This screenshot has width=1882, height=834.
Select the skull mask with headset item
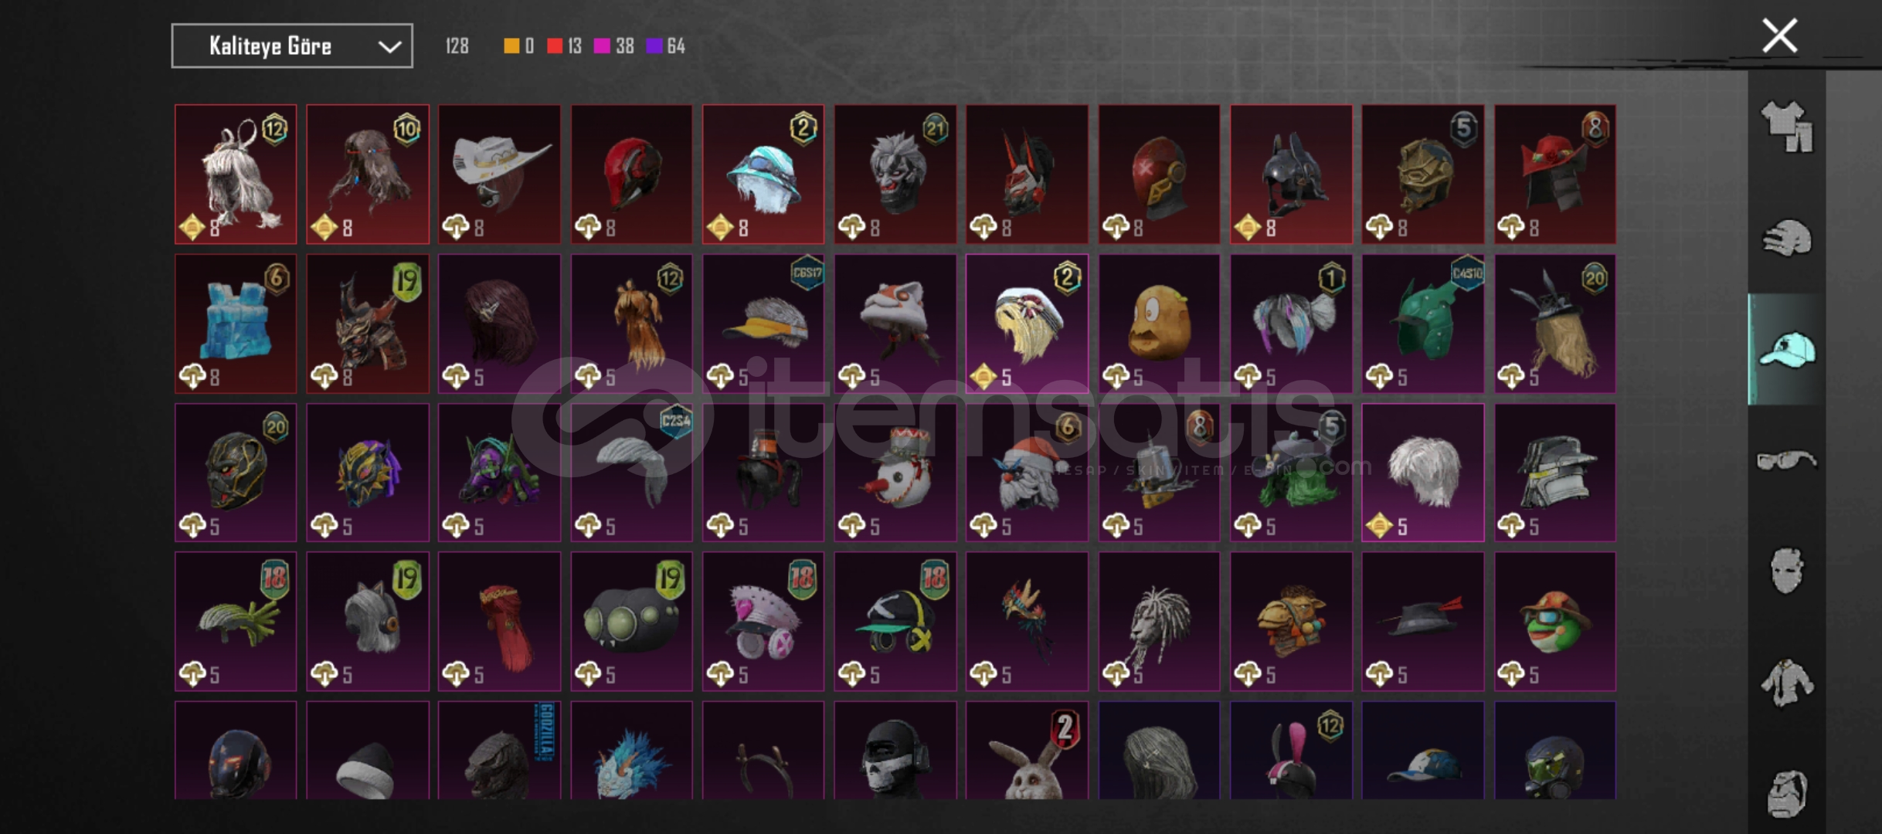(895, 750)
